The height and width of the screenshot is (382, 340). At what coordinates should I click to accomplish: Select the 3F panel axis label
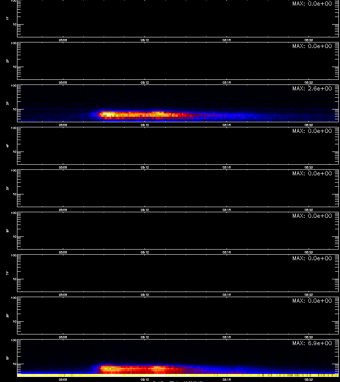[x=8, y=103]
